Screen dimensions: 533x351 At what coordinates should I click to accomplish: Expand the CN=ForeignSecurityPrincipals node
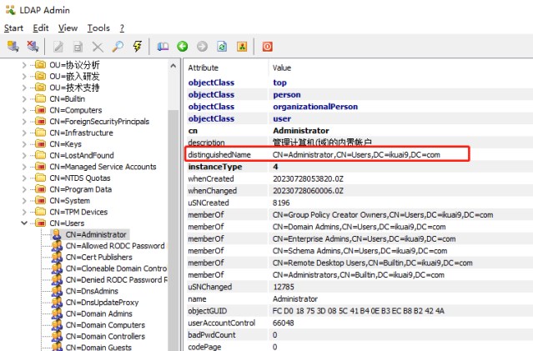click(24, 121)
